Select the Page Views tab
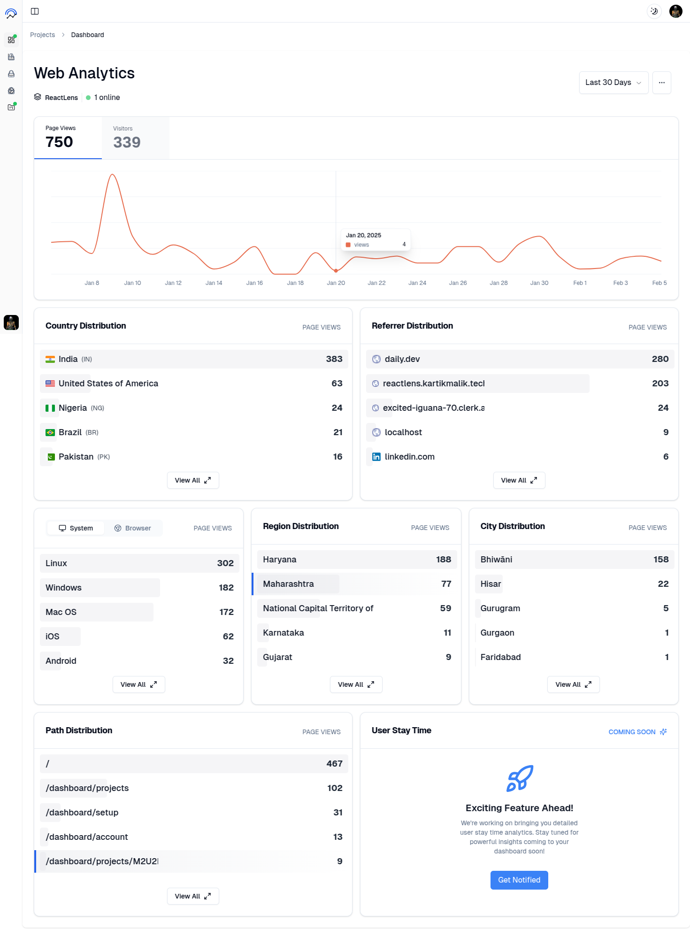Screen dimensions: 690x937 click(x=68, y=138)
